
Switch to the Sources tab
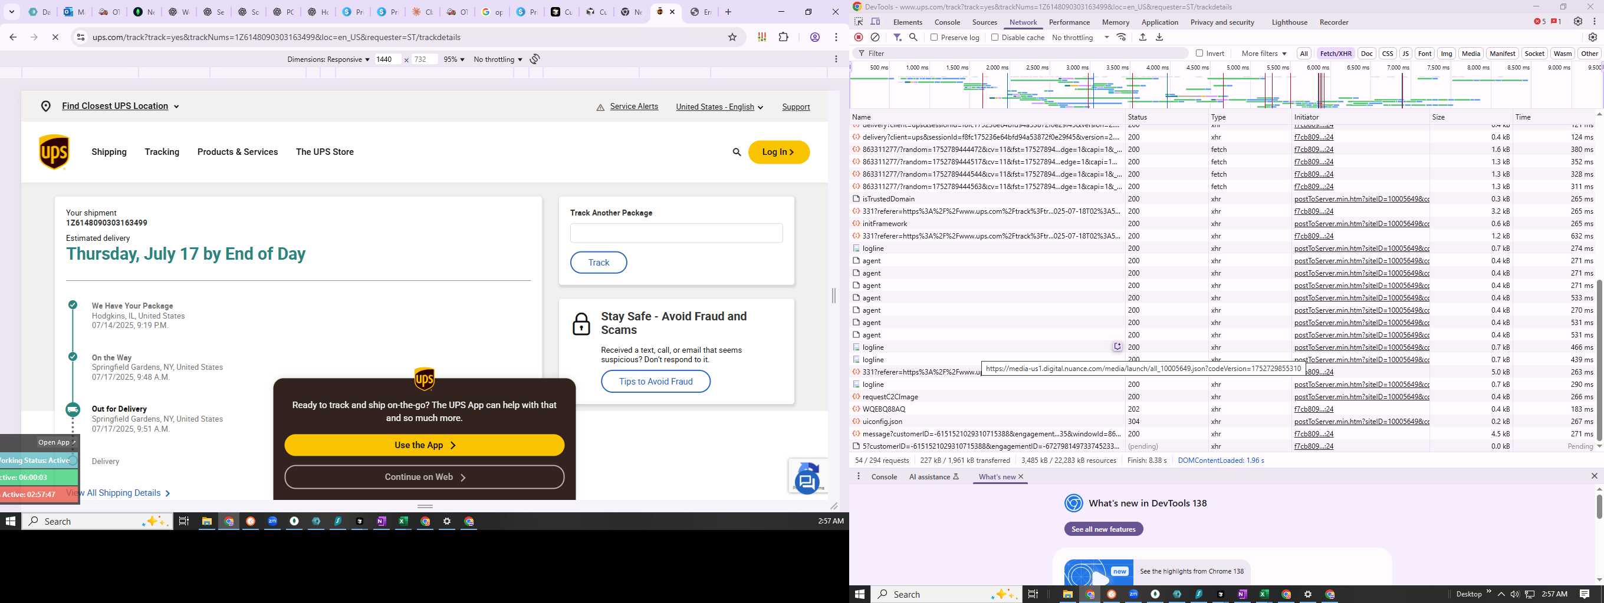[x=984, y=22]
